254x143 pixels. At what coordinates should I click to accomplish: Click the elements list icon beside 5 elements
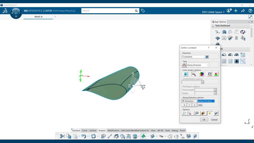click(207, 57)
